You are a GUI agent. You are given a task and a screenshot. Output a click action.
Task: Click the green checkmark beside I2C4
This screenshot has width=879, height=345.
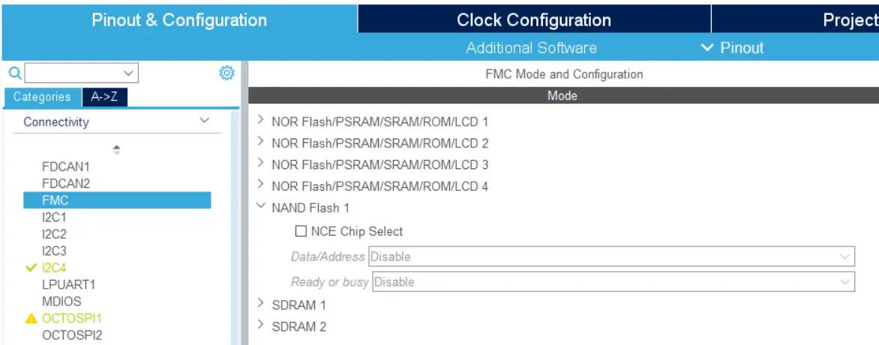(31, 267)
